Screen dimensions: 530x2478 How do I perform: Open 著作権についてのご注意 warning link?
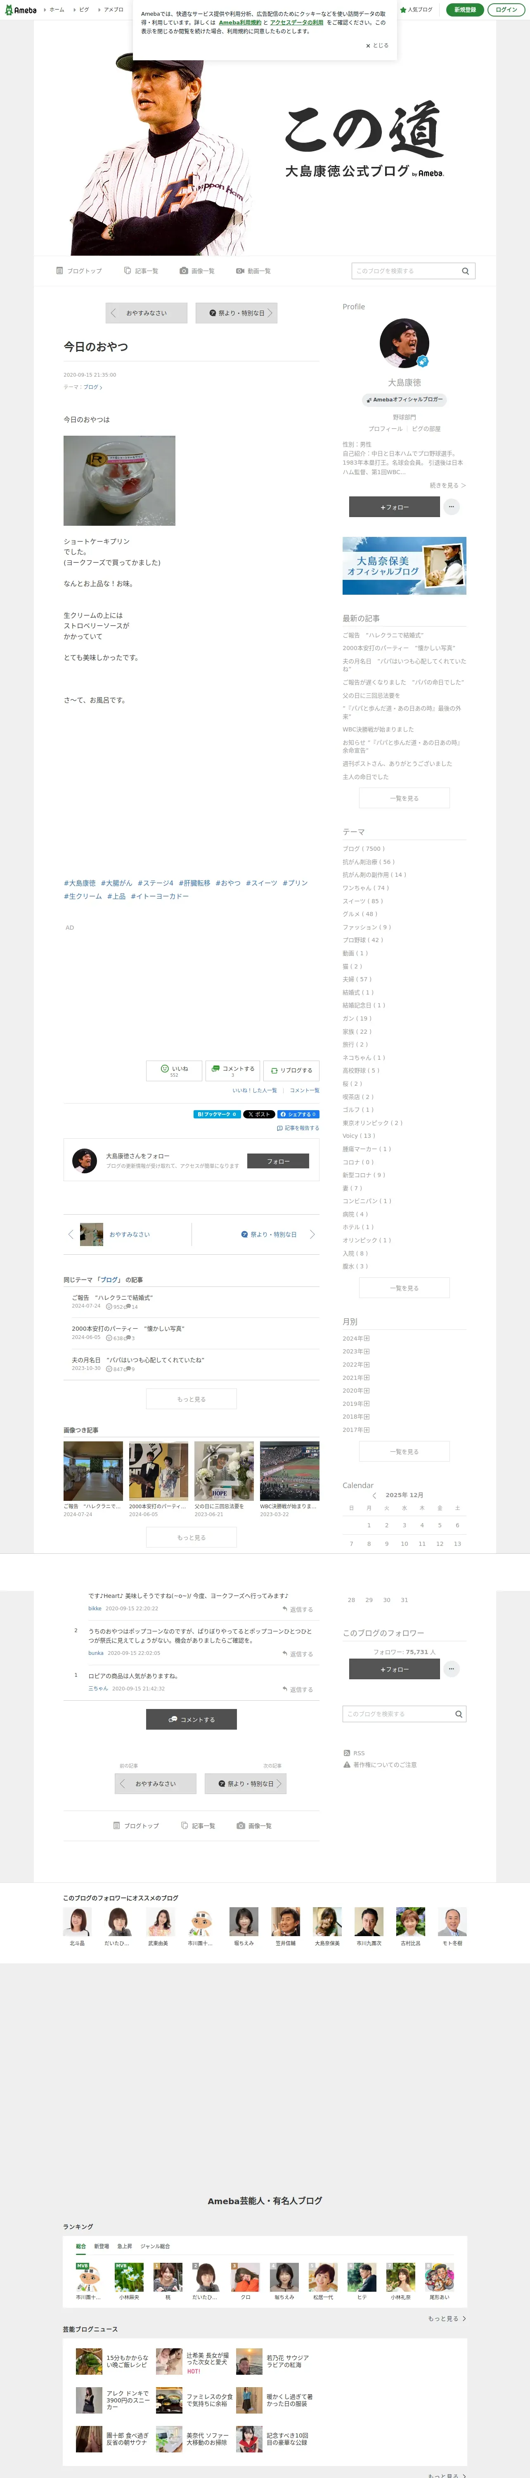pos(380,1765)
